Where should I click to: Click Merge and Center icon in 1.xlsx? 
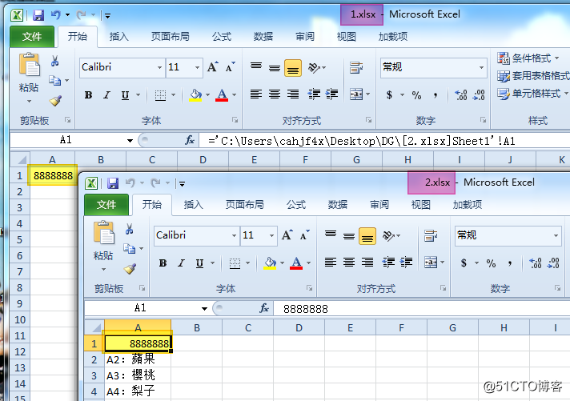click(x=356, y=94)
